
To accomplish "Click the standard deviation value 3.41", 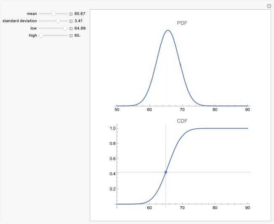I will 78,21.
